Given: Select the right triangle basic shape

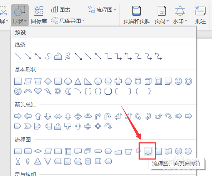Looking at the screenshot, I should click(88, 81).
